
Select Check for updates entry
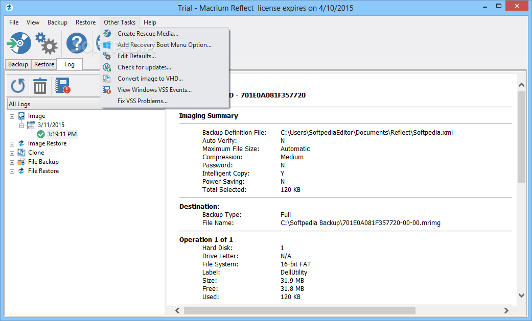pos(165,67)
